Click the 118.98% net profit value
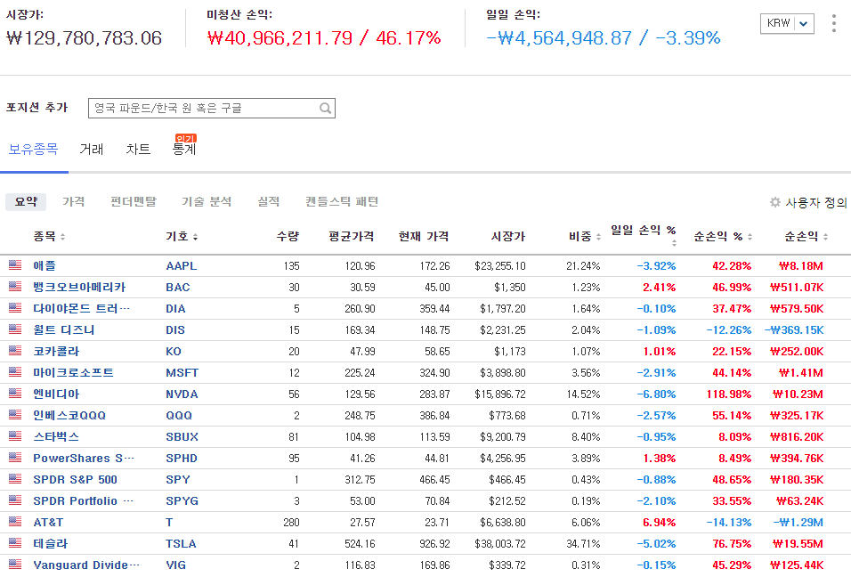This screenshot has height=577, width=851. pos(729,394)
